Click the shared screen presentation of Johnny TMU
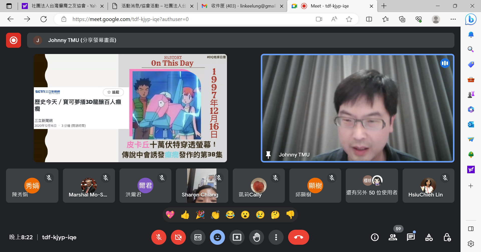 (130, 108)
